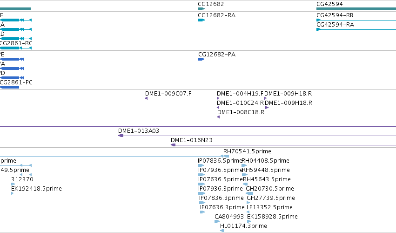Click the CA804993 EST arrow
Screen dimensions: 396x233
(x=217, y=221)
